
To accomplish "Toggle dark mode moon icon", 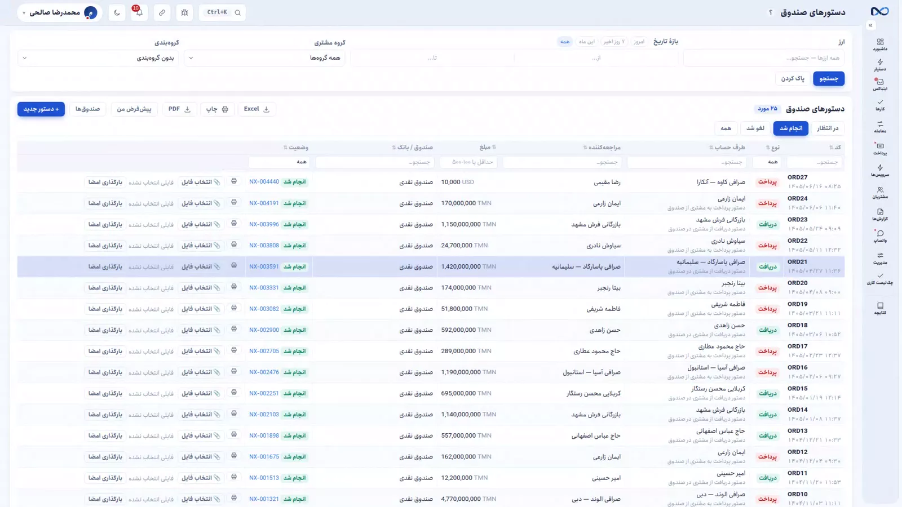I will [x=117, y=12].
